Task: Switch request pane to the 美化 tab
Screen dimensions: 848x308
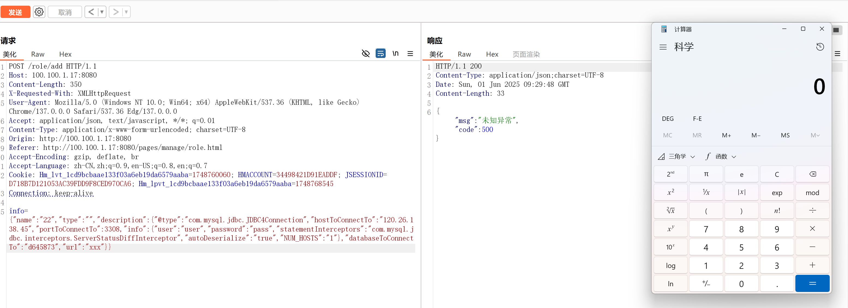Action: click(10, 54)
